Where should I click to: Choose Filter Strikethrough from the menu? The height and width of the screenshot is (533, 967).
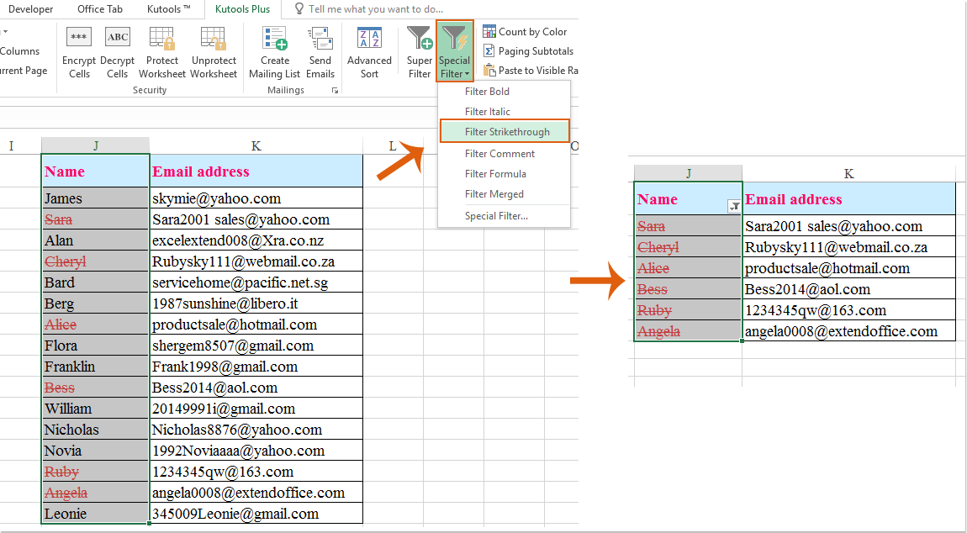click(x=505, y=131)
